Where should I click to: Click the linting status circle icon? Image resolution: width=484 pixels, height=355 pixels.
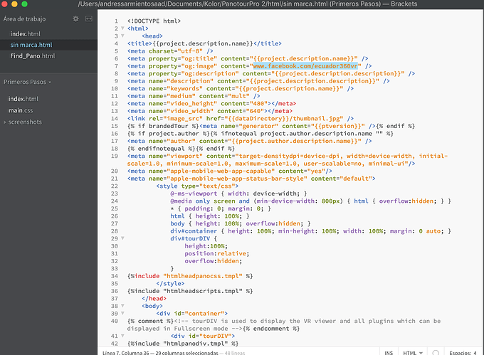coord(435,351)
